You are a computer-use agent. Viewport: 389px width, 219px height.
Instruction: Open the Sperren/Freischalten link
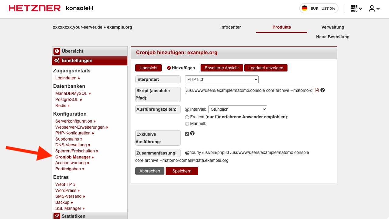tap(77, 151)
